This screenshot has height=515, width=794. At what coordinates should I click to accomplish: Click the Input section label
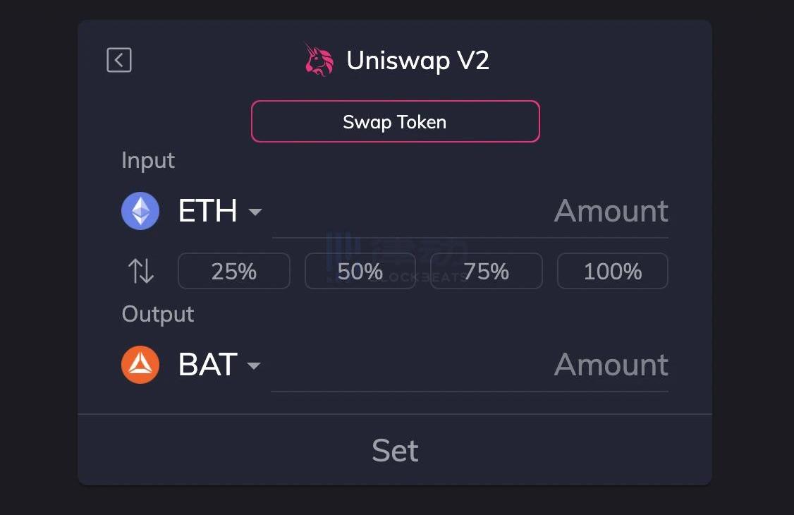coord(148,160)
